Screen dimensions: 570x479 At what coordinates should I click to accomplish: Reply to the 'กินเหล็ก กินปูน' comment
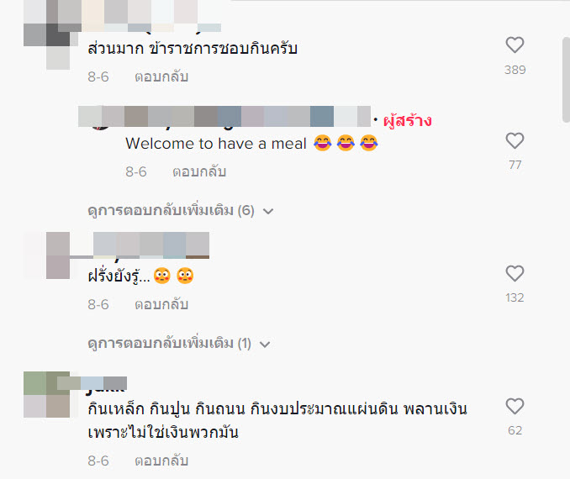(x=161, y=461)
